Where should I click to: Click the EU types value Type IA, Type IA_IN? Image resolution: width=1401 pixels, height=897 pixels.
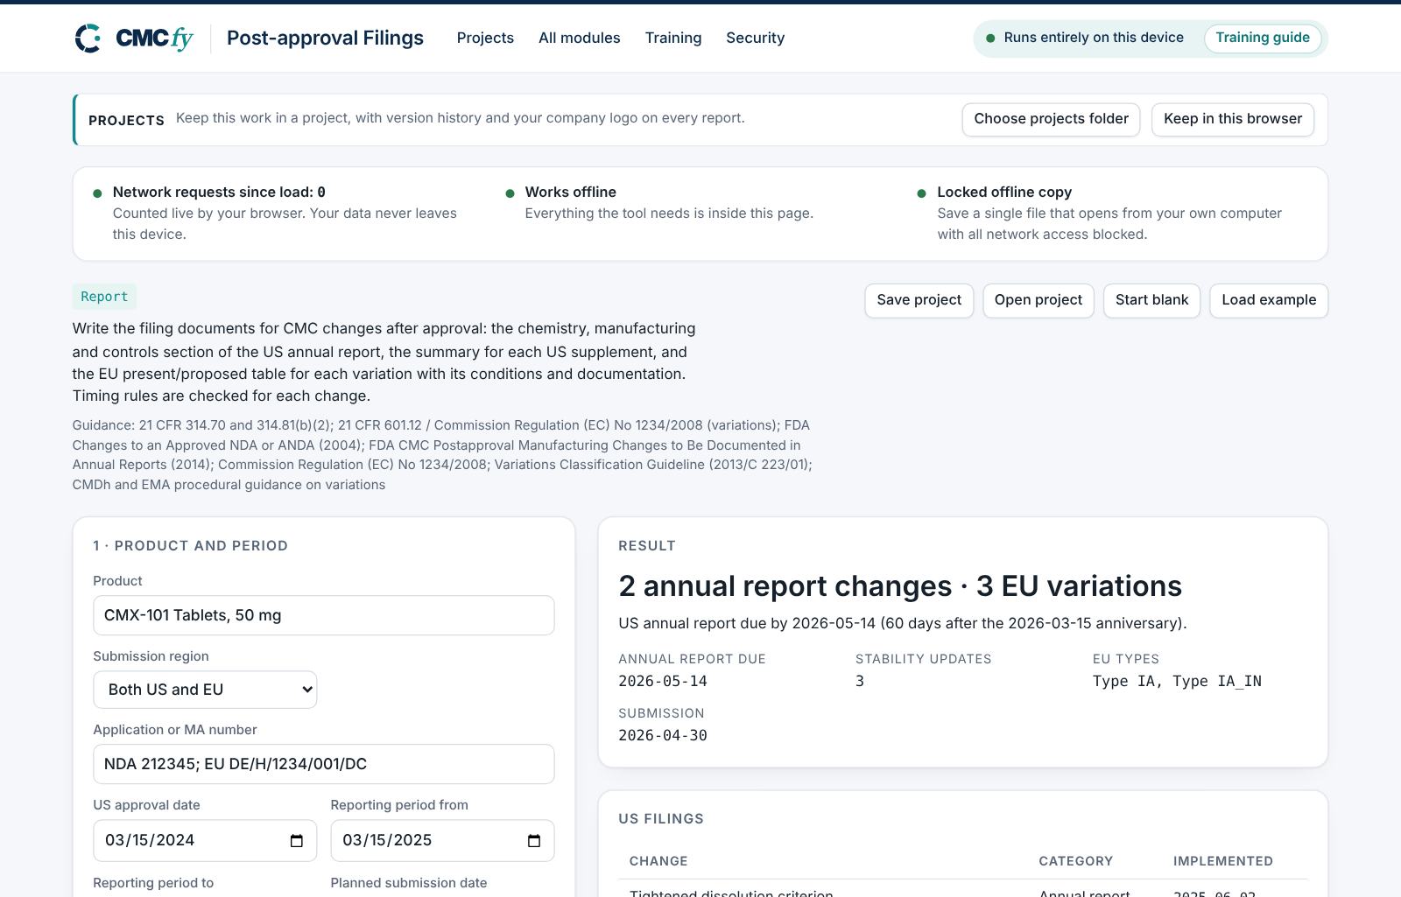[1177, 681]
